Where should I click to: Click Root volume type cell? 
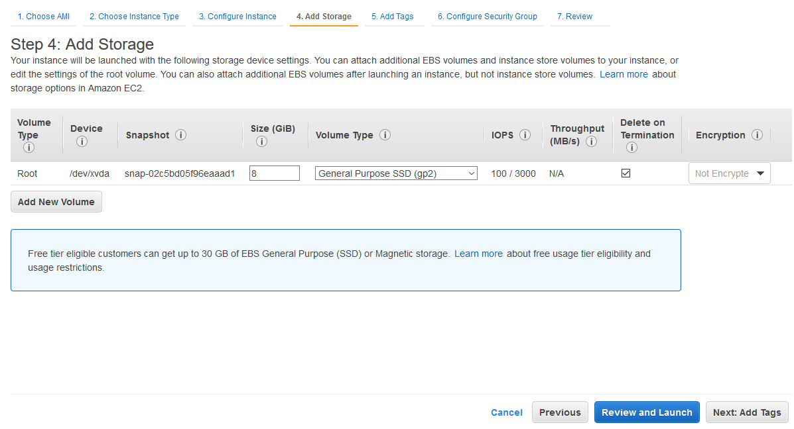[27, 173]
